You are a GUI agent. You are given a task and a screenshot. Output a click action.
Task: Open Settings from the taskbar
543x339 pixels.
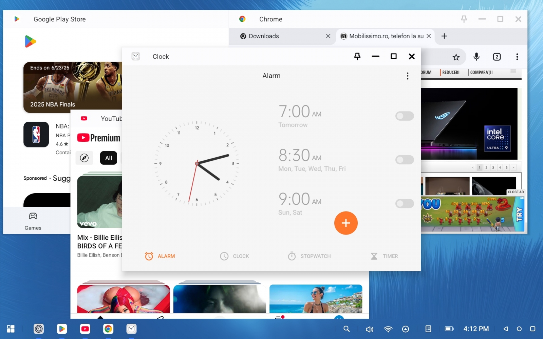39,329
